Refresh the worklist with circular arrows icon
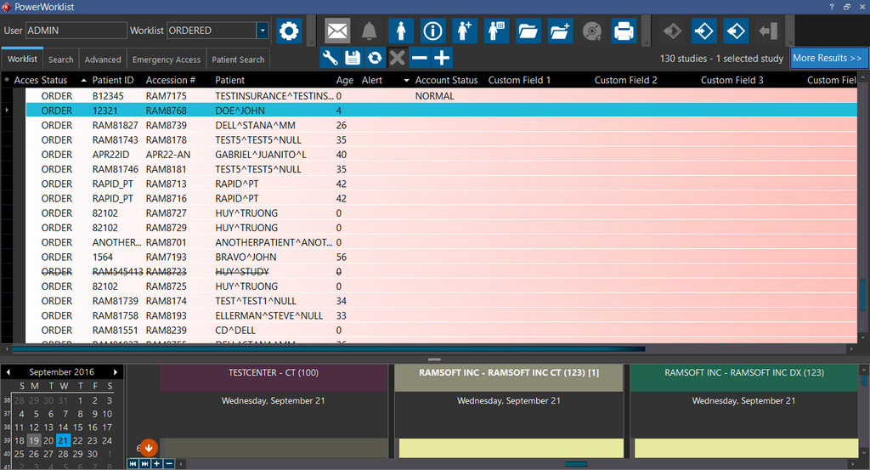Image resolution: width=870 pixels, height=470 pixels. [x=376, y=58]
